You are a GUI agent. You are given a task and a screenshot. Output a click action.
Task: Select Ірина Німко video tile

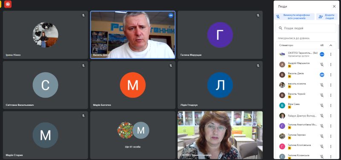pos(46,35)
